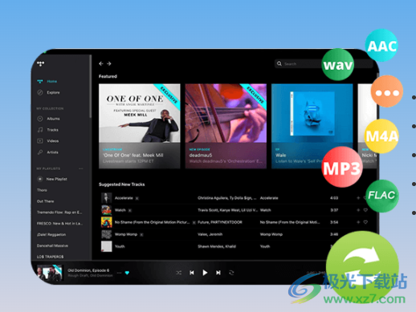
Task: Open the Wale featured card
Action: [312, 126]
